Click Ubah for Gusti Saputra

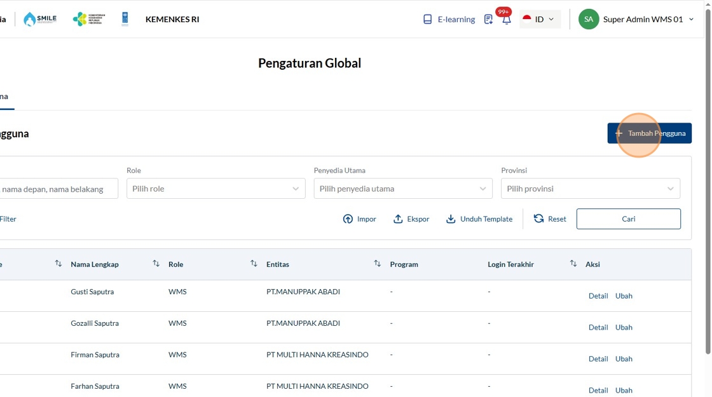(x=624, y=296)
